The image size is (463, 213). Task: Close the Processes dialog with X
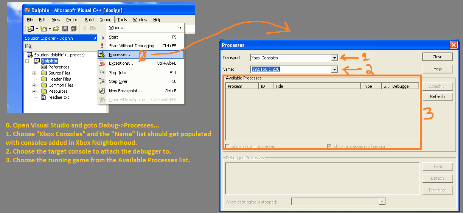pyautogui.click(x=454, y=45)
